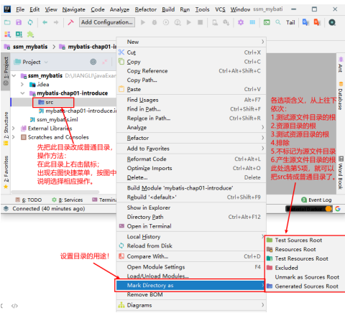Open the VCS menu

220,9
